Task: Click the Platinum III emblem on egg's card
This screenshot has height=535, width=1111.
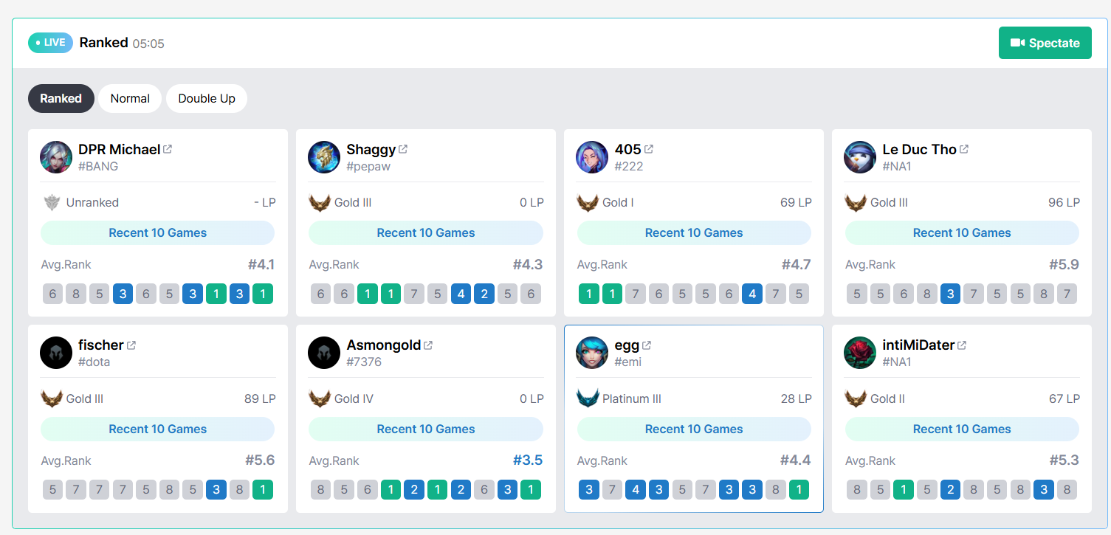Action: (588, 398)
